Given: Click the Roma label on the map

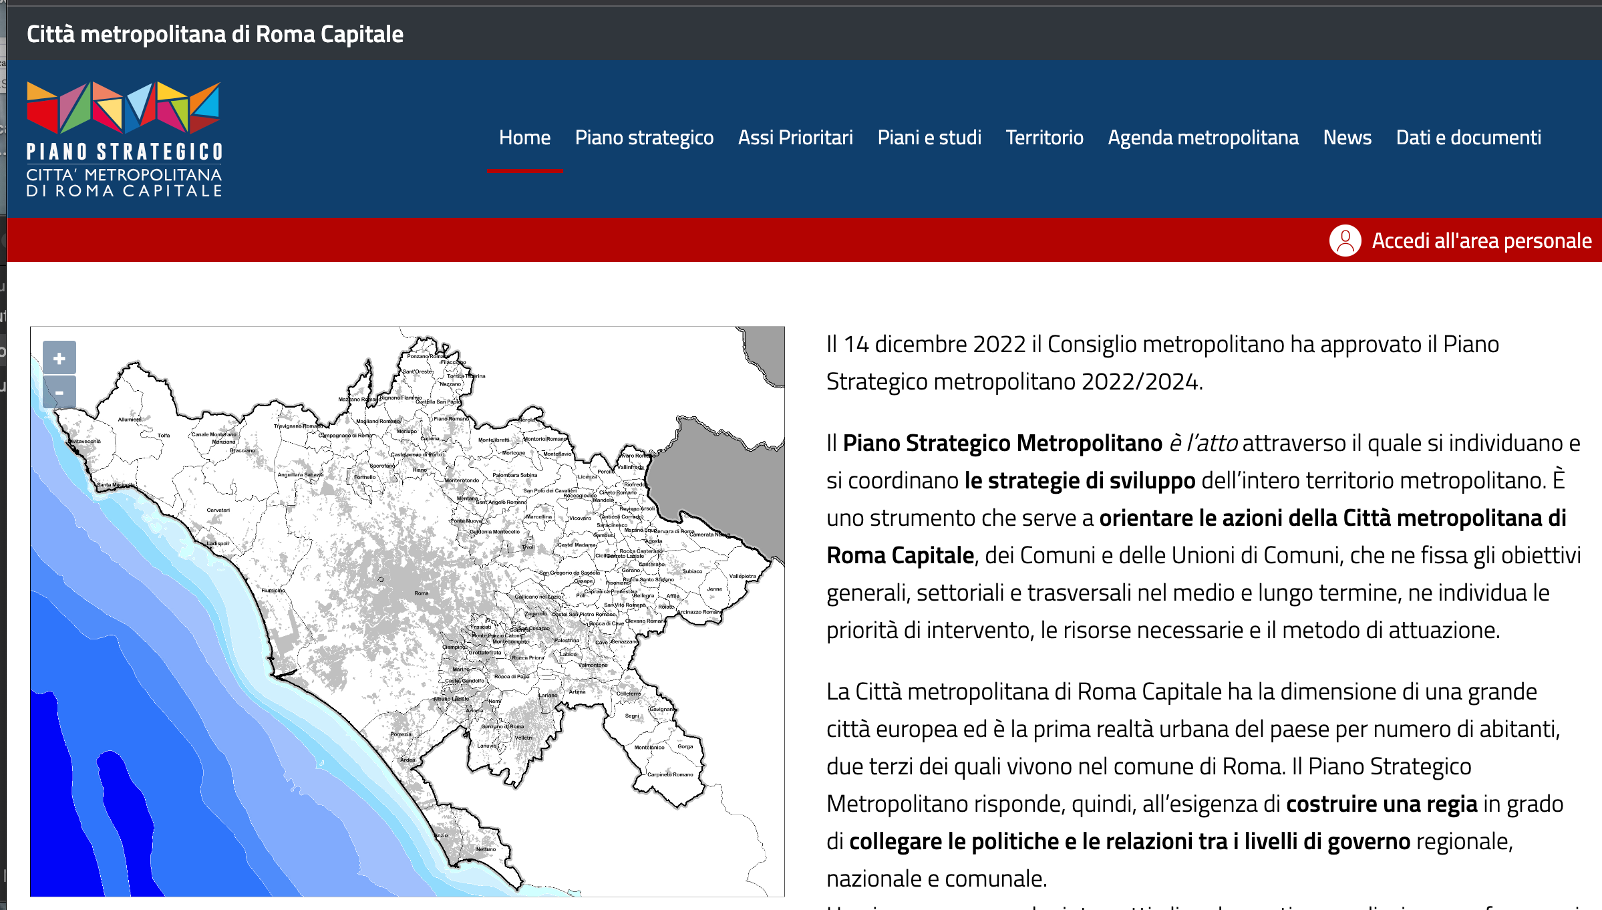Looking at the screenshot, I should tap(421, 593).
